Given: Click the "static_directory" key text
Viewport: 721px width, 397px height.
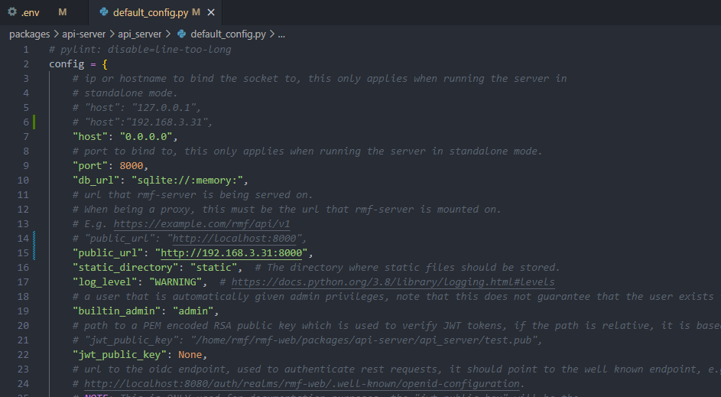Looking at the screenshot, I should pos(125,267).
